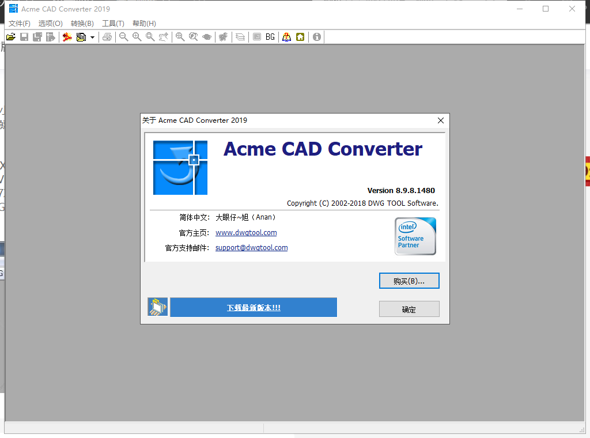The height and width of the screenshot is (438, 590).
Task: Maximize the Acme CAD Converter 2019 window
Action: 546,9
